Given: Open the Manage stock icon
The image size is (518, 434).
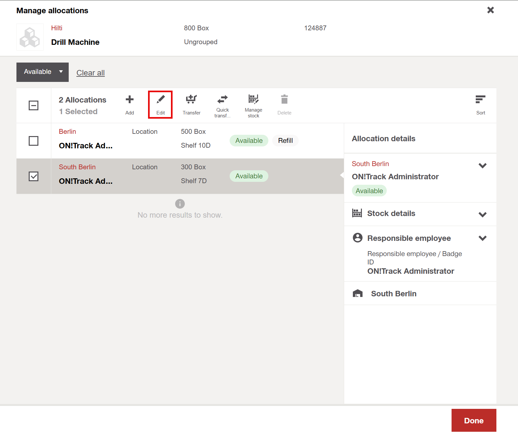Looking at the screenshot, I should [x=253, y=99].
